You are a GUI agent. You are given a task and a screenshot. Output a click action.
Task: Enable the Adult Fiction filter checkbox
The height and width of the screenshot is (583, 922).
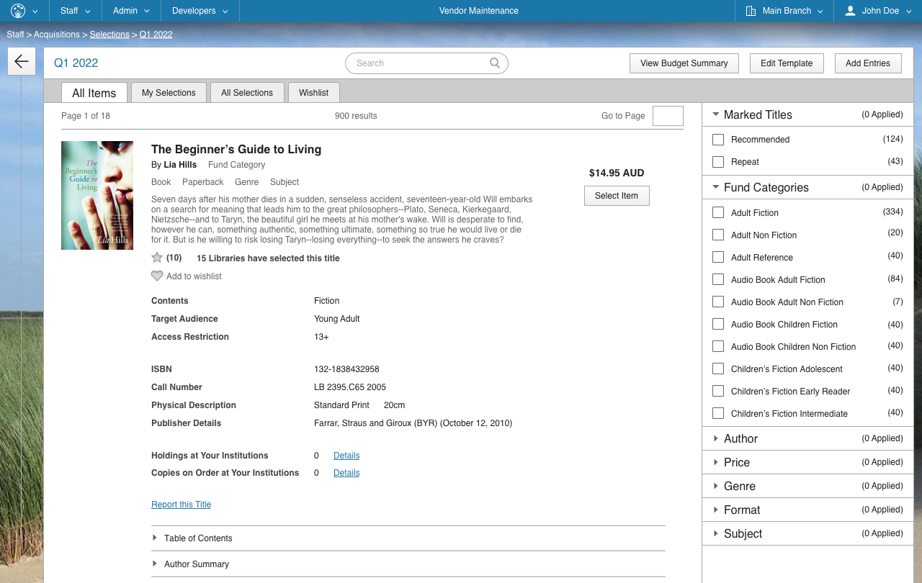(718, 213)
